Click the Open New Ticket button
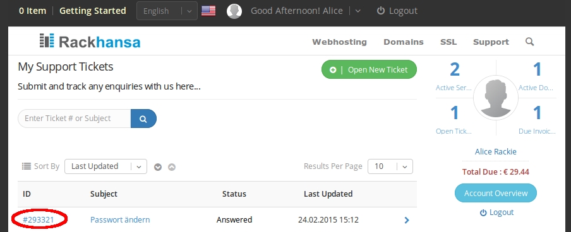The height and width of the screenshot is (232, 571). pos(369,69)
